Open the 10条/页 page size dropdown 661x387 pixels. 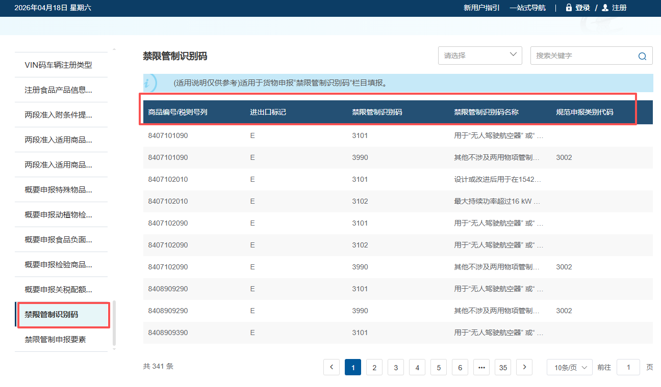coord(569,367)
